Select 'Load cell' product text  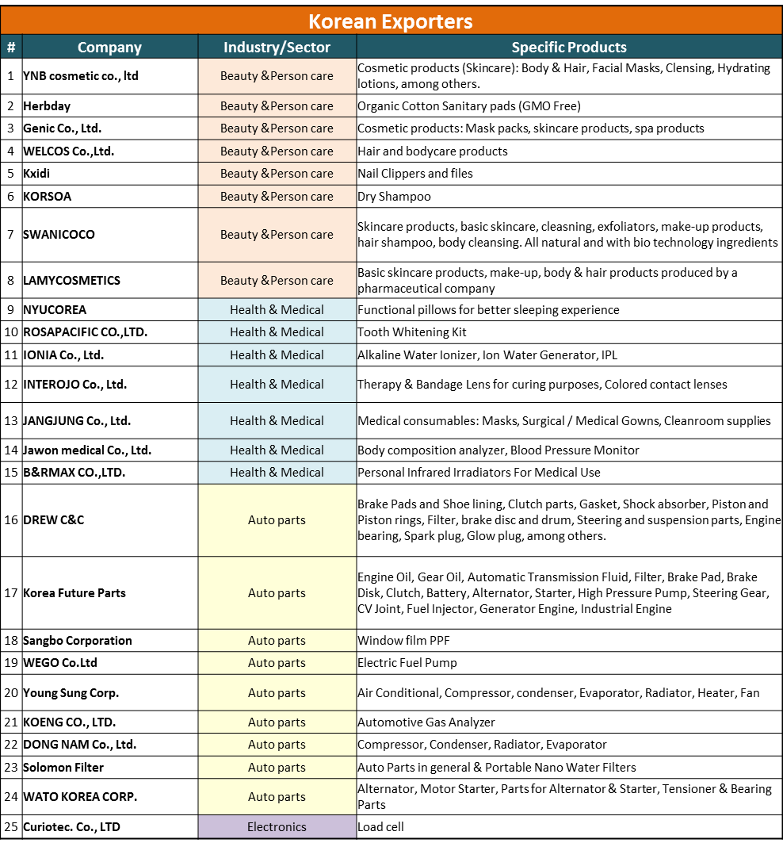click(x=380, y=827)
